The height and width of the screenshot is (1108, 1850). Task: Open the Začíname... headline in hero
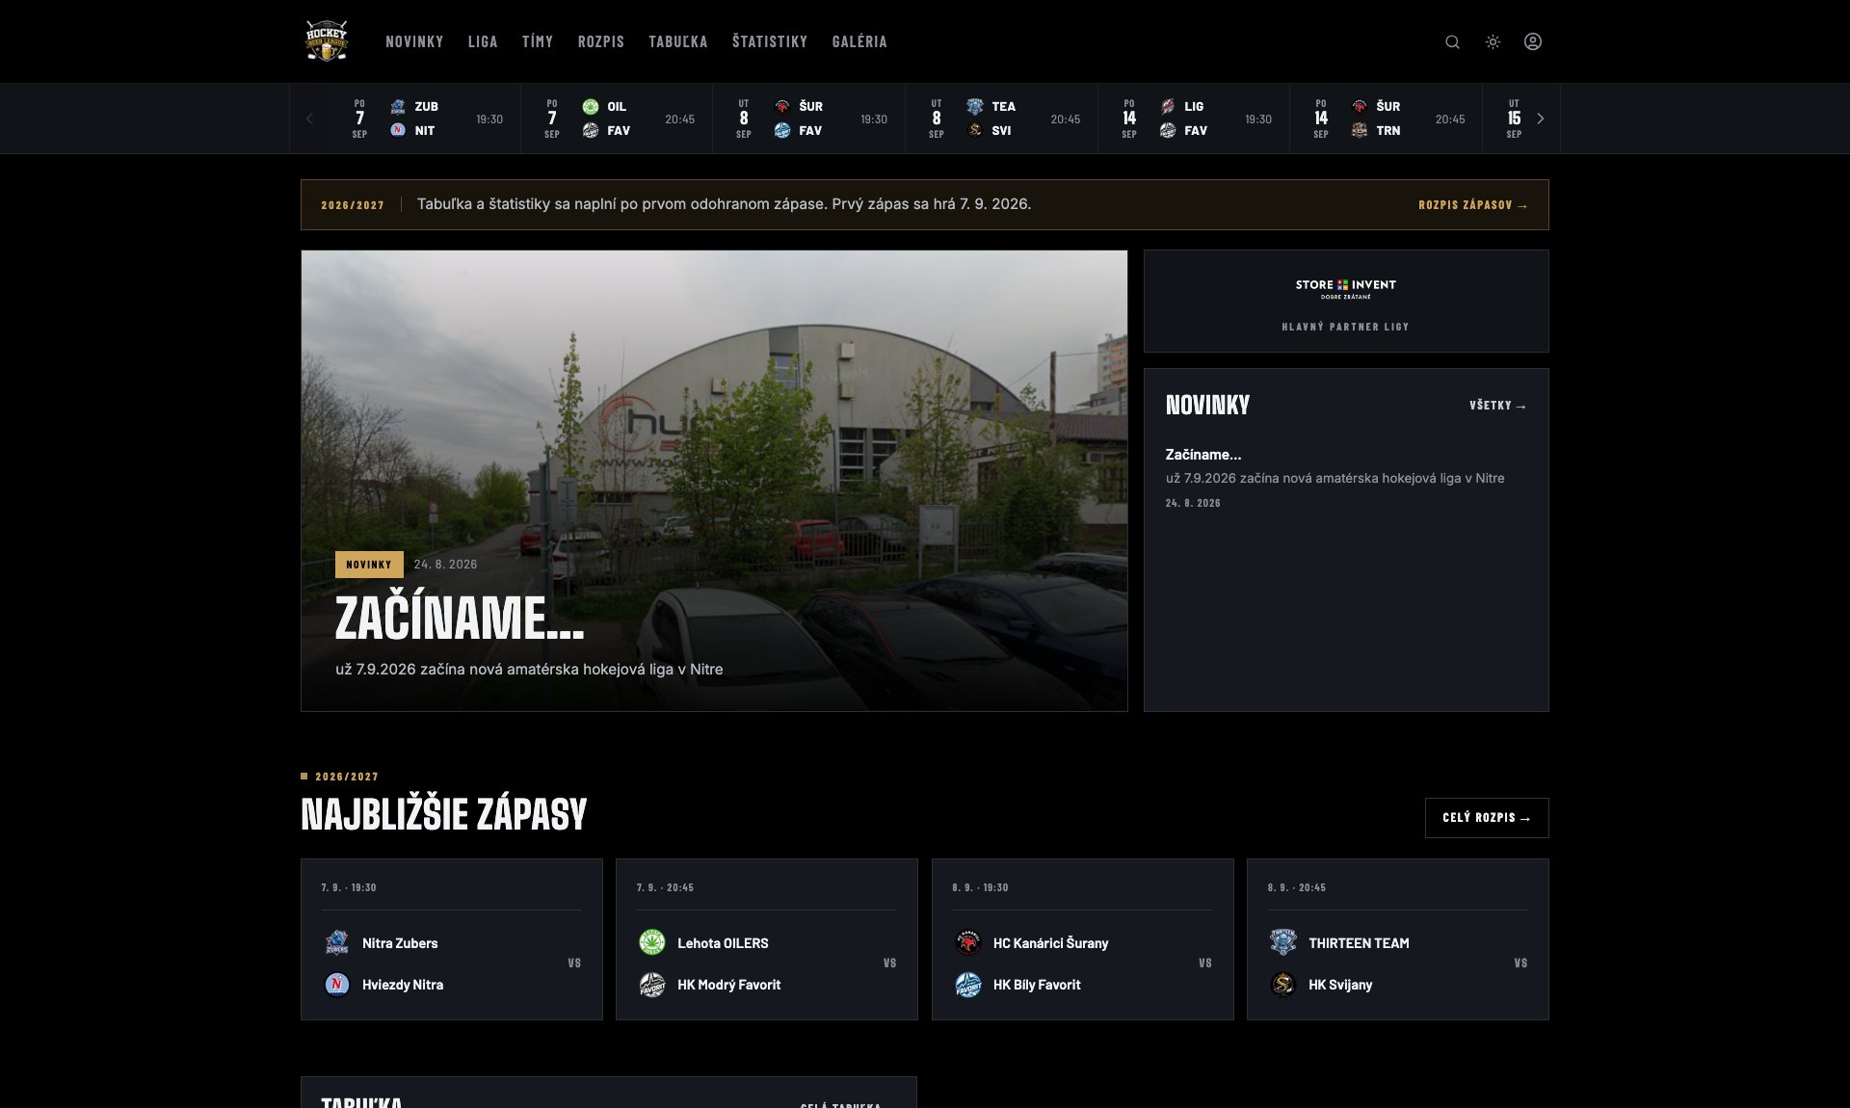460,618
